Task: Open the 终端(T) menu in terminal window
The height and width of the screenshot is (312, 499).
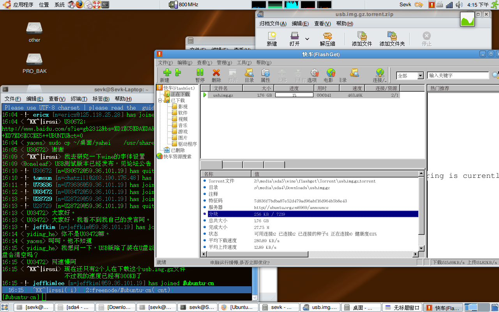Action: point(79,99)
